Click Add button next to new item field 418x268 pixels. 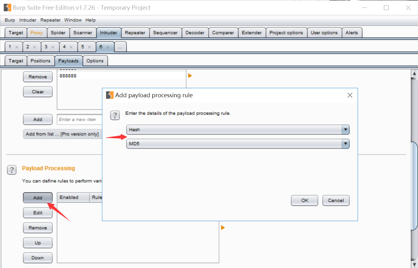tap(38, 119)
